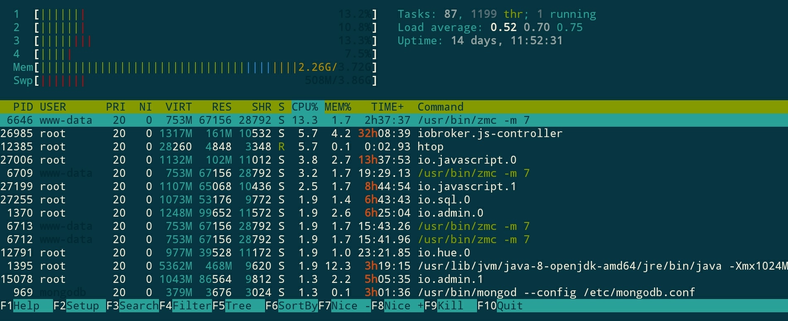Screen dimensions: 788x321
Task: Click the CPU 1 usage meter
Action: (195, 14)
